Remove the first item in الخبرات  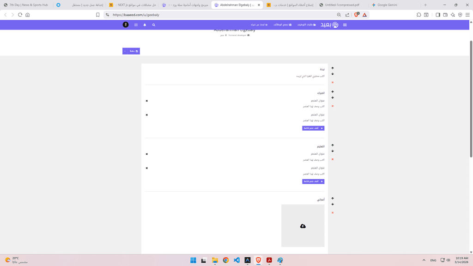coord(147,101)
